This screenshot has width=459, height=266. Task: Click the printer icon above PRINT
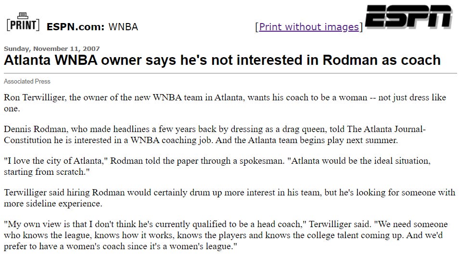(x=23, y=15)
